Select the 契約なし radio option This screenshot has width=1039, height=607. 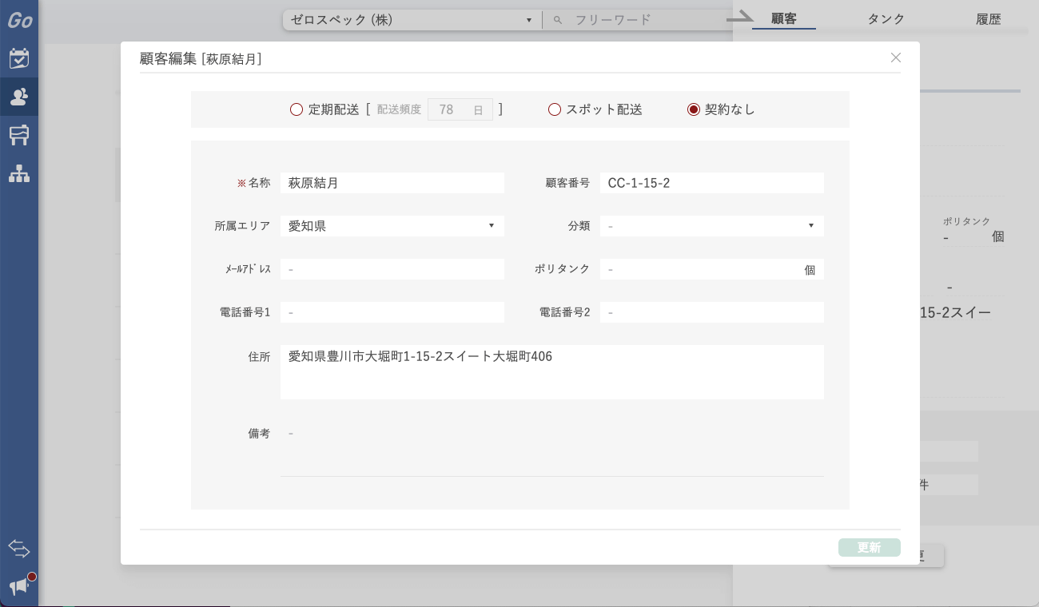(x=694, y=109)
